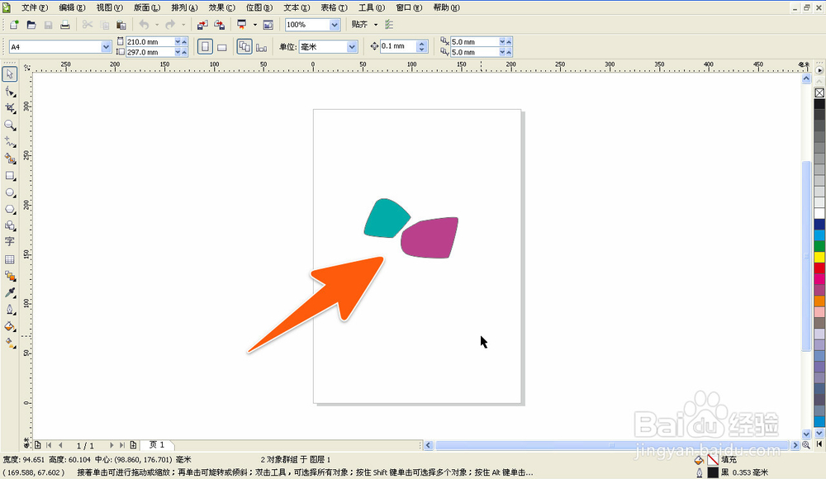This screenshot has height=479, width=826.
Task: Select the Eyedropper tool
Action: (9, 293)
